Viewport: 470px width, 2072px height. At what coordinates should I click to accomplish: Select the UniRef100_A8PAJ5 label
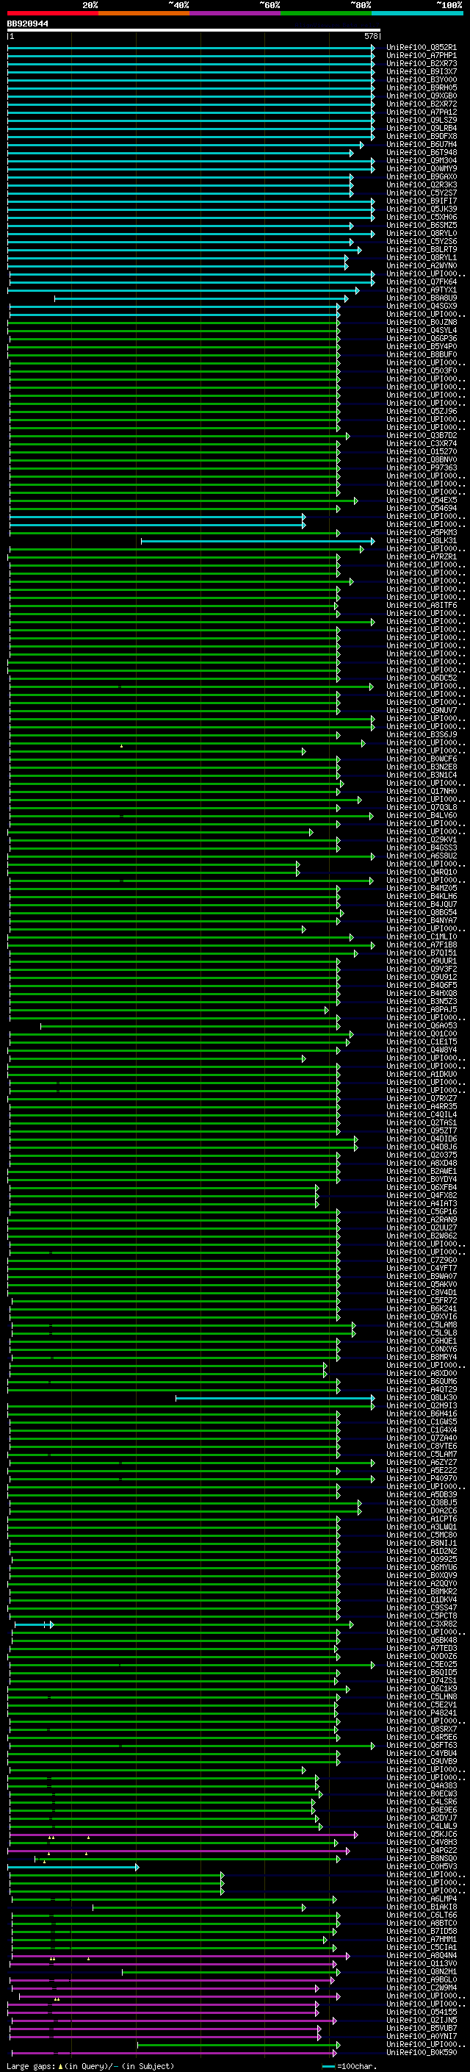click(422, 1009)
